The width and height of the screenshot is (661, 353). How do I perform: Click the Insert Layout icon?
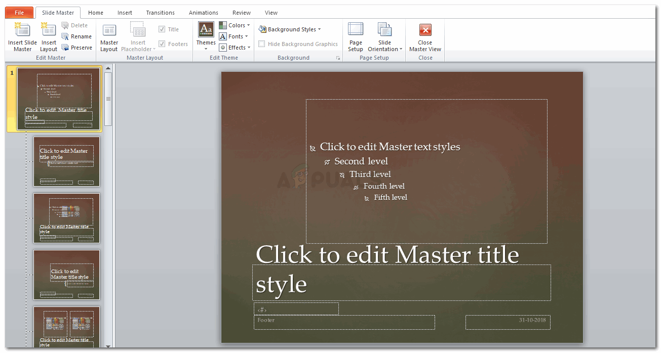(x=49, y=30)
